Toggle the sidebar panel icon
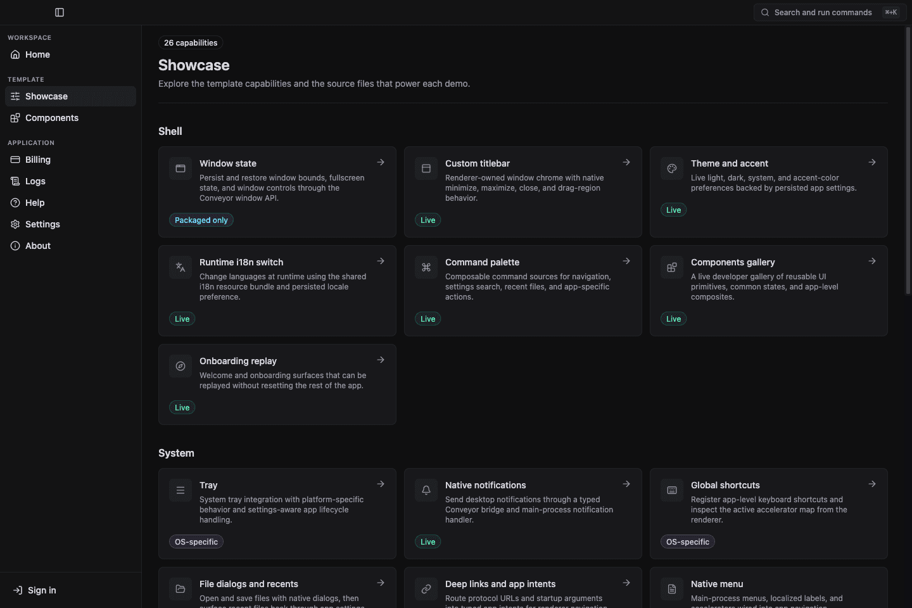This screenshot has height=608, width=912. 60,12
